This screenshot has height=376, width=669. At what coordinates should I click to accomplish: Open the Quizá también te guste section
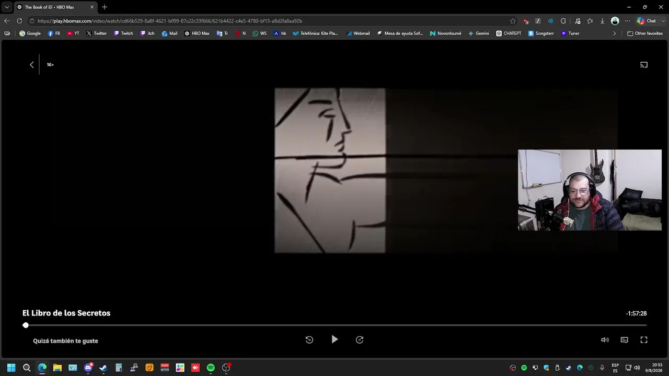[x=65, y=341]
